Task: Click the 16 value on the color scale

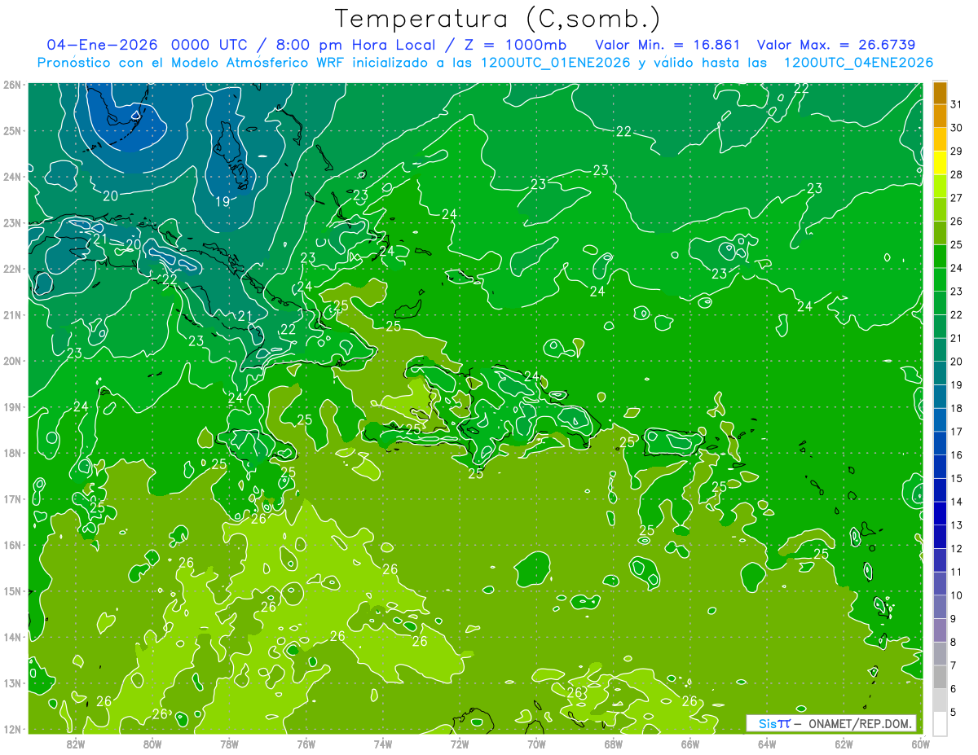Action: [x=956, y=454]
